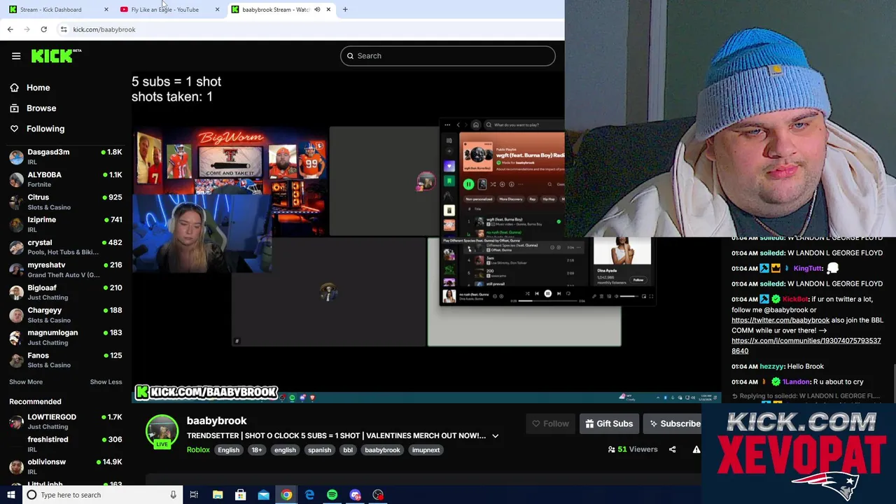
Task: Open Microsoft Store from taskbar
Action: (x=241, y=495)
